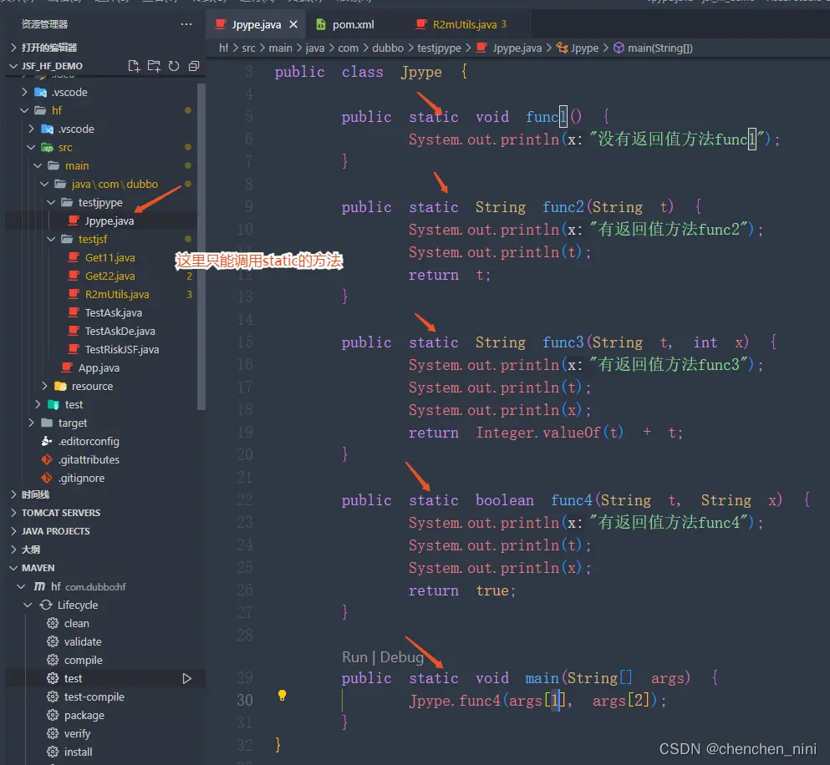Click the Maven clean gear icon
Image resolution: width=830 pixels, height=765 pixels.
click(53, 623)
